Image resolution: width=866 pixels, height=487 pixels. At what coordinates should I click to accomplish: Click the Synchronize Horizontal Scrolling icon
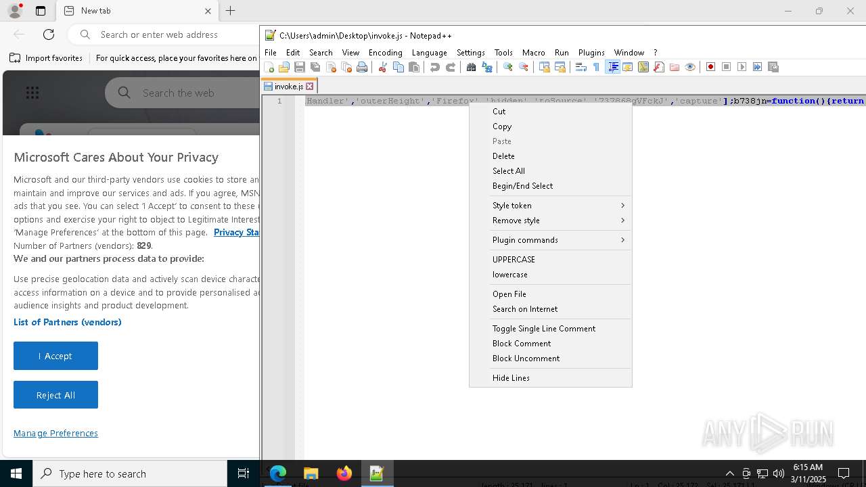tap(560, 67)
